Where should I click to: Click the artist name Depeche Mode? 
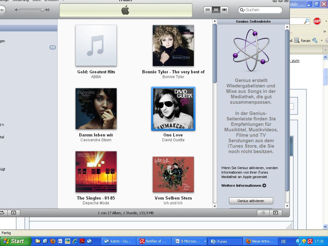96,203
